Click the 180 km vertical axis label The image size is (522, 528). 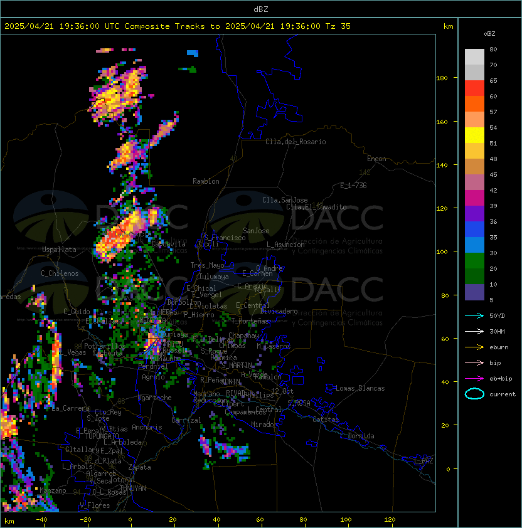(x=442, y=78)
